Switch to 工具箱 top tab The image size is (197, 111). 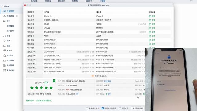[103, 1]
